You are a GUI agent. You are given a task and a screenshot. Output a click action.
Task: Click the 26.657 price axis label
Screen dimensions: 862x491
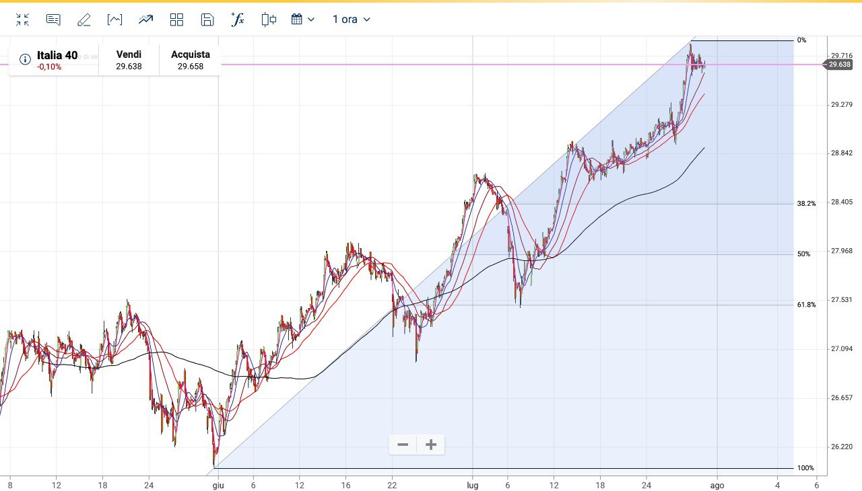click(842, 398)
